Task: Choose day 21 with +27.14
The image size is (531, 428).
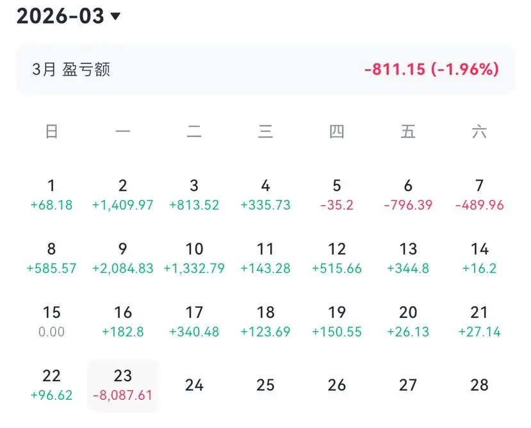Action: click(x=480, y=322)
